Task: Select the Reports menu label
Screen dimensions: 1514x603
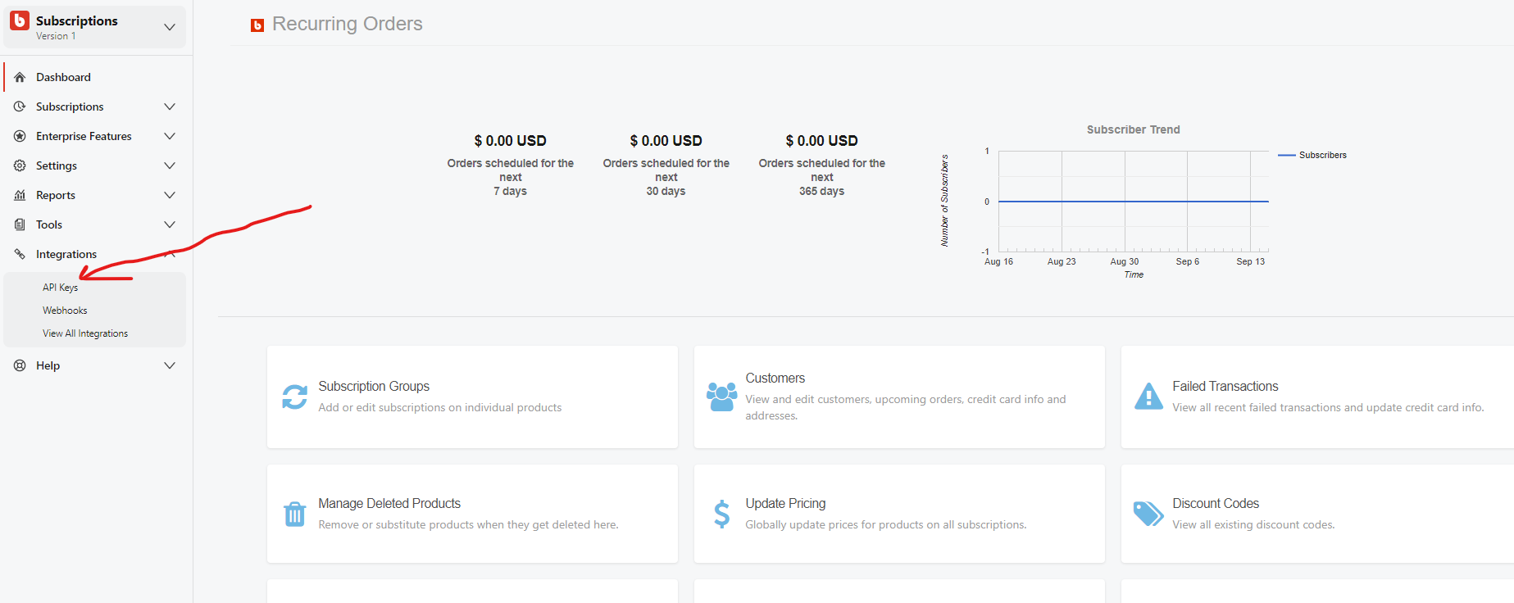Action: (56, 195)
